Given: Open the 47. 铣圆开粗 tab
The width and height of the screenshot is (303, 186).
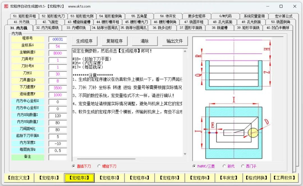Looking at the screenshot, I should point(194,22).
